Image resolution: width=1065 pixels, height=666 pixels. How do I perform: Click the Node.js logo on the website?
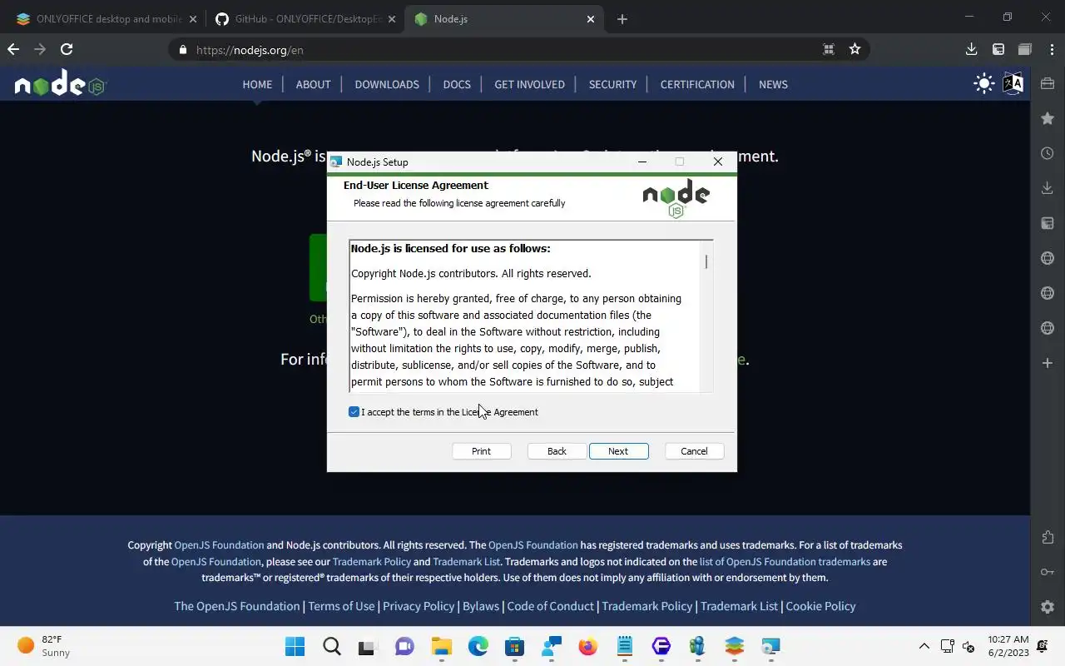tap(60, 84)
